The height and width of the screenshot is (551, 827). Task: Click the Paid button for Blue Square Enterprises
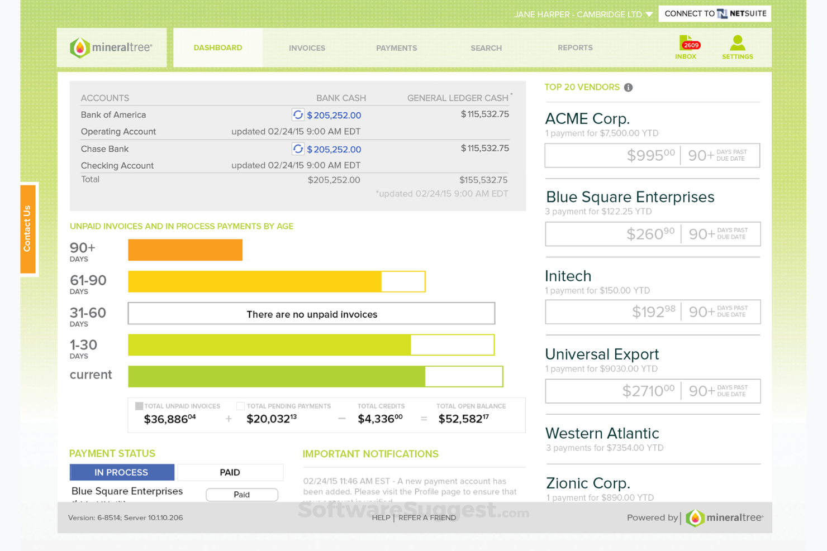coord(242,495)
